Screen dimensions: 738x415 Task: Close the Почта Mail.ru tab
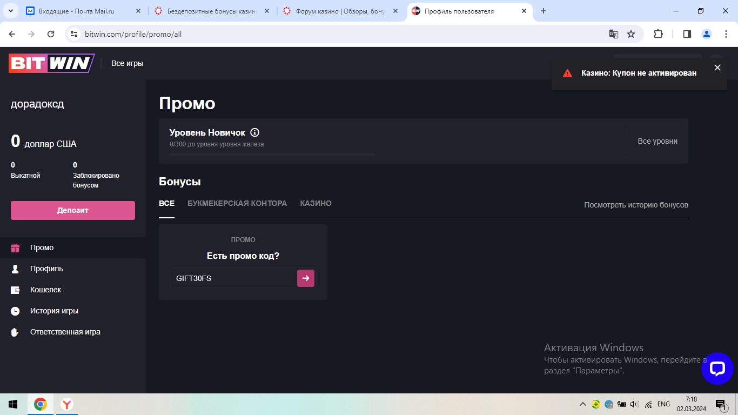click(138, 11)
